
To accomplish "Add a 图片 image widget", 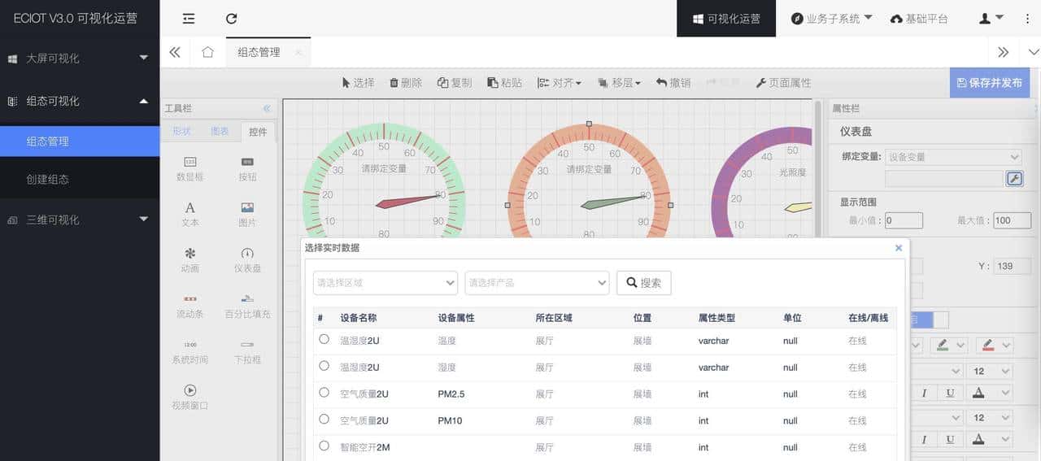I will 247,214.
